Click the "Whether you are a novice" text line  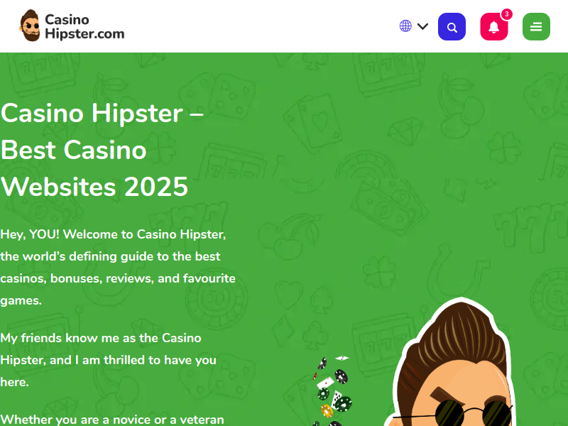coord(112,419)
